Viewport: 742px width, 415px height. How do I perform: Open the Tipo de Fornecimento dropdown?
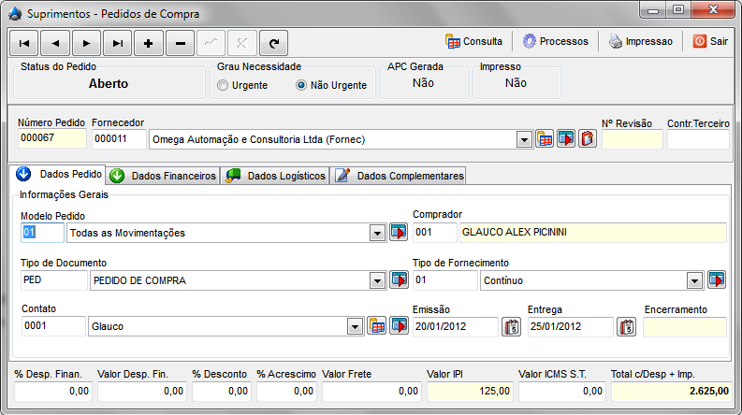pyautogui.click(x=694, y=280)
